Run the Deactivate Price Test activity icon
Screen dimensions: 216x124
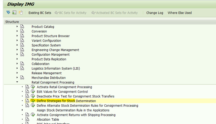coord(33,96)
